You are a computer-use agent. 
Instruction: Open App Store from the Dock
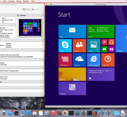[x=10, y=113]
